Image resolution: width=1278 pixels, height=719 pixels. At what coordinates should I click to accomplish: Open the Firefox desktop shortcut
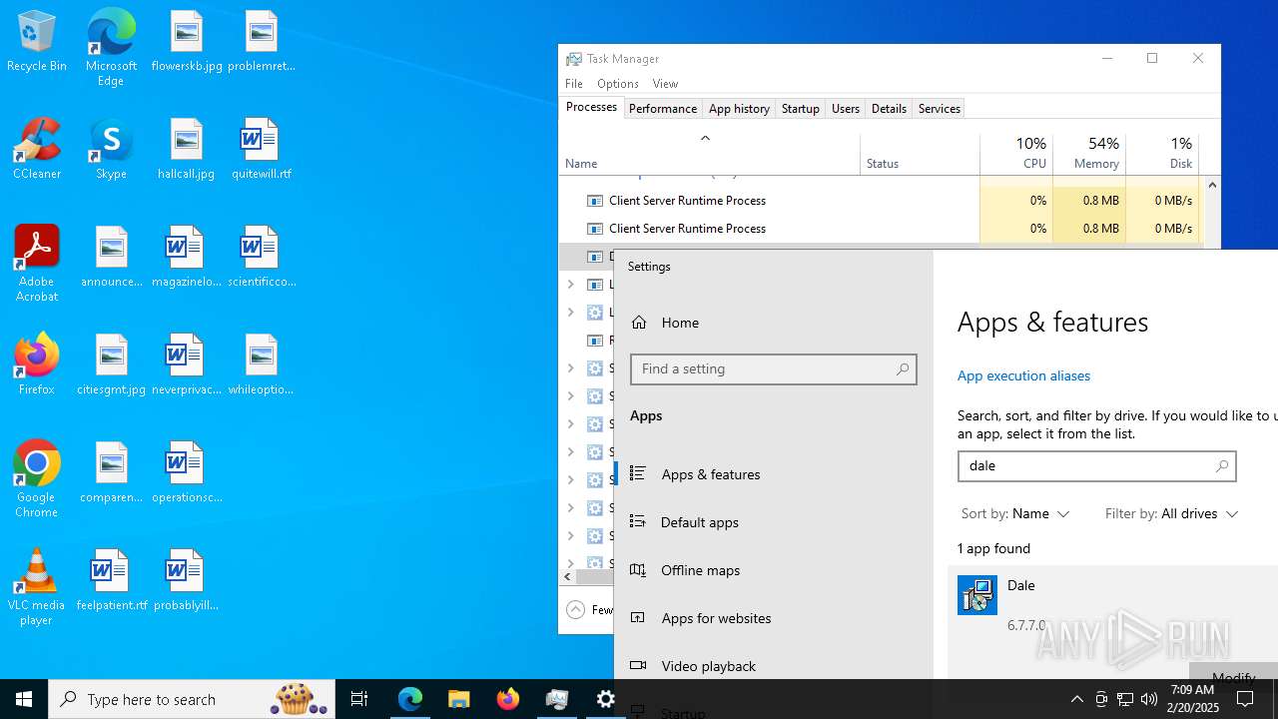click(37, 365)
